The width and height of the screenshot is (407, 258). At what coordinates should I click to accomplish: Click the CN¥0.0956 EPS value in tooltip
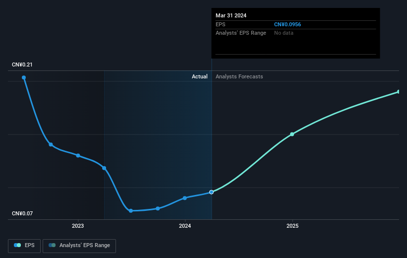(288, 24)
